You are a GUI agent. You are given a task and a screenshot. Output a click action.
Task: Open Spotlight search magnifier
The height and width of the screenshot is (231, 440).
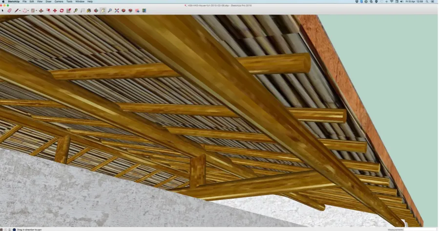click(427, 1)
